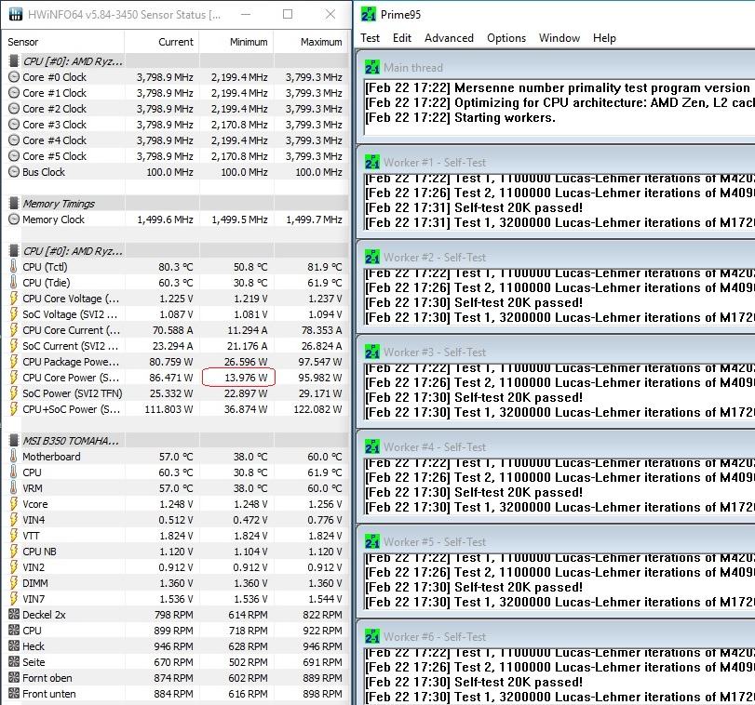The height and width of the screenshot is (705, 755).
Task: Click the fan icon of Heck row
Action: coord(14,645)
